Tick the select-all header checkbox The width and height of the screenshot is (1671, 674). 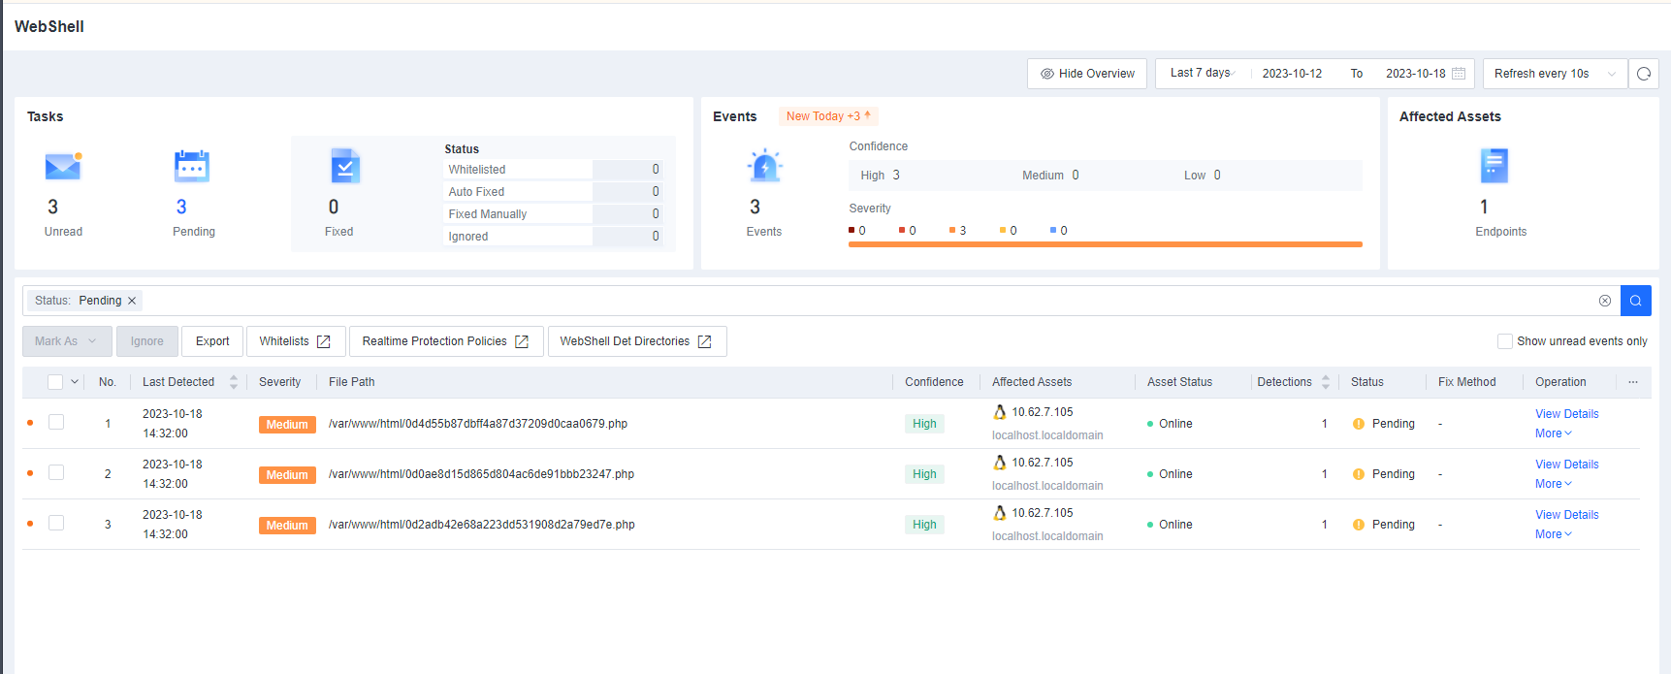(x=55, y=382)
